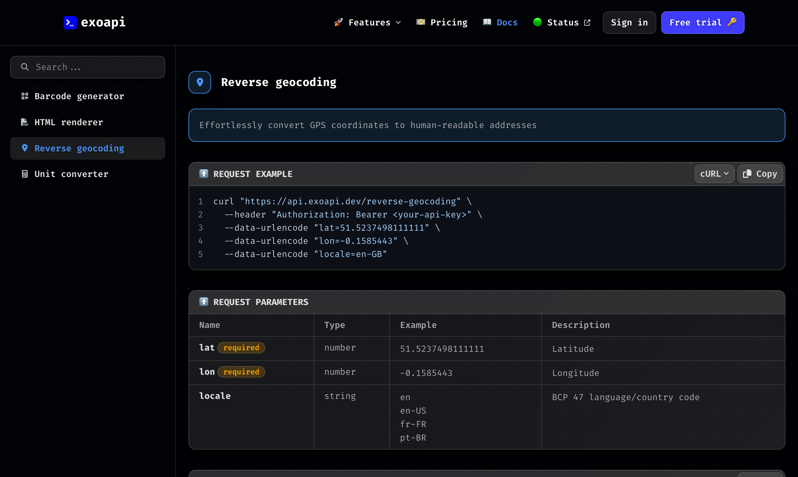
Task: Click the map pin icon beside page title
Action: click(x=200, y=82)
